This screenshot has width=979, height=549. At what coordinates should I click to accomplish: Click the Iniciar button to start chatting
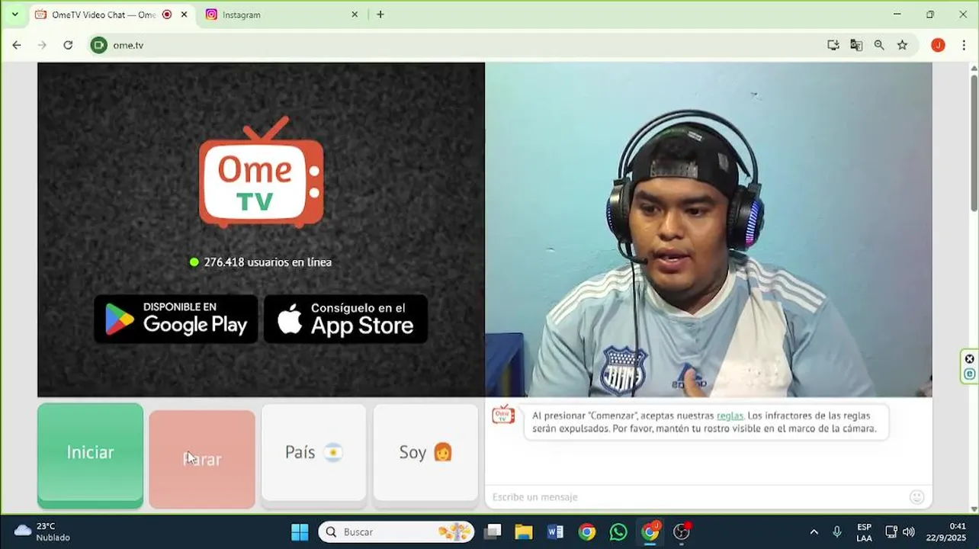[90, 455]
